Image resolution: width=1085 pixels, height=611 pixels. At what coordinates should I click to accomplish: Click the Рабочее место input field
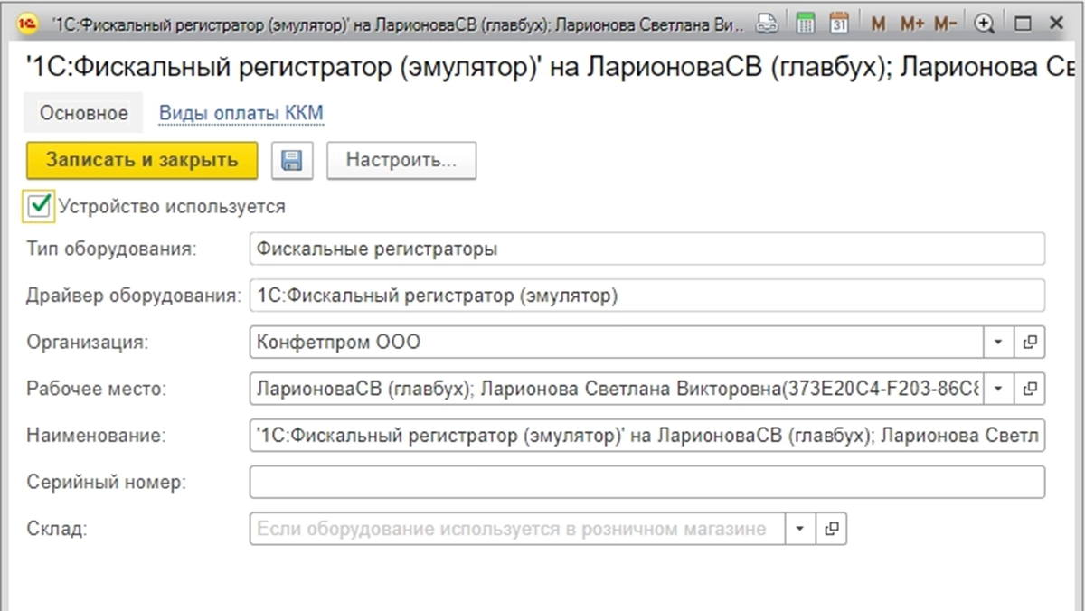click(x=617, y=390)
